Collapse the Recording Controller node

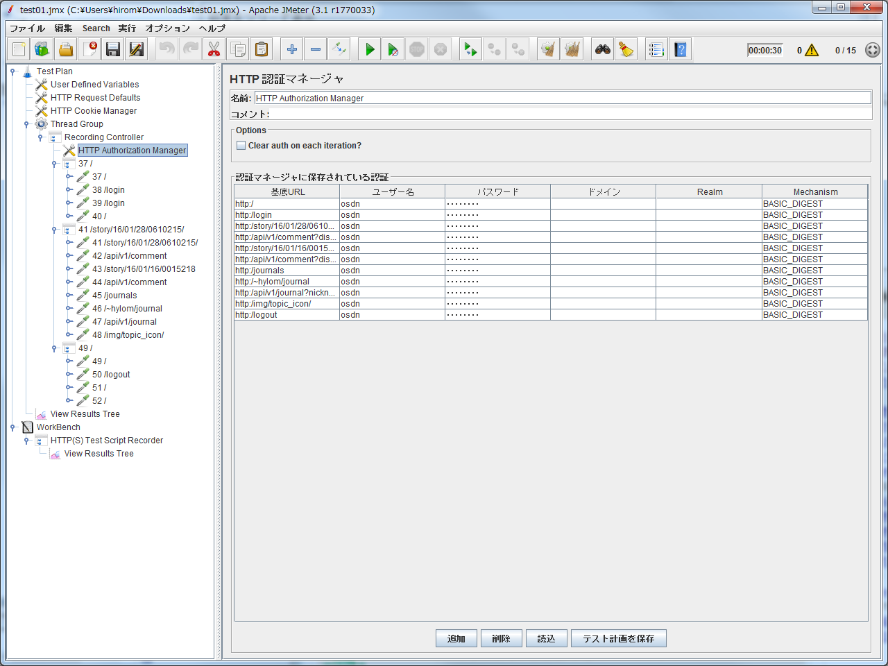[x=40, y=137]
